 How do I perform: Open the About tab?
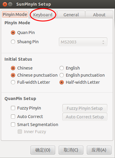(99, 15)
